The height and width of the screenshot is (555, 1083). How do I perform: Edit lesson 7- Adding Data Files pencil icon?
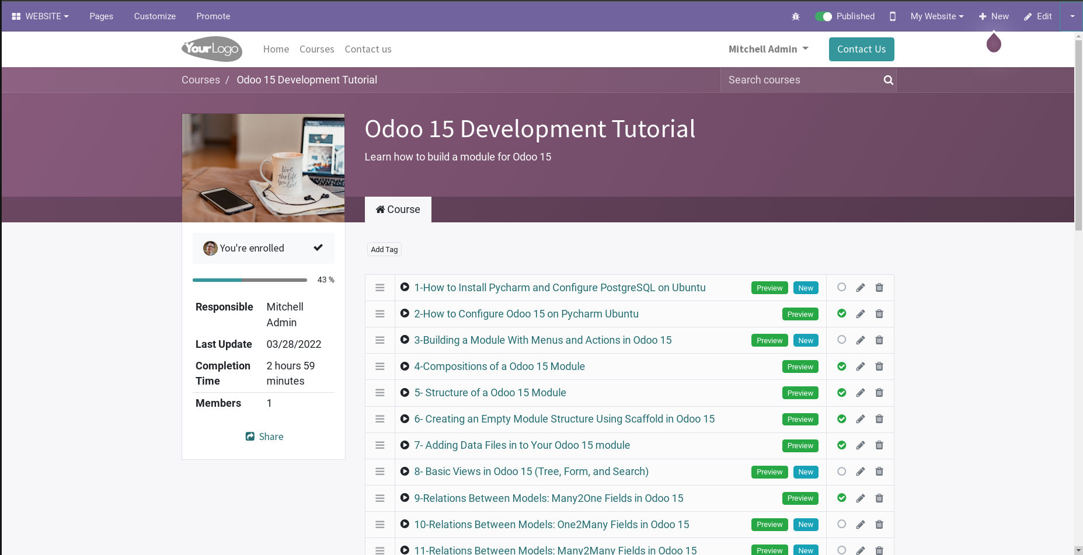[860, 445]
